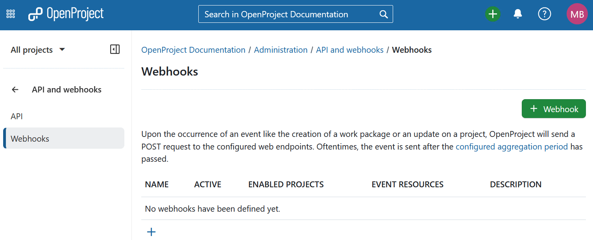This screenshot has height=240, width=593.
Task: Select API in the sidebar
Action: 17,116
